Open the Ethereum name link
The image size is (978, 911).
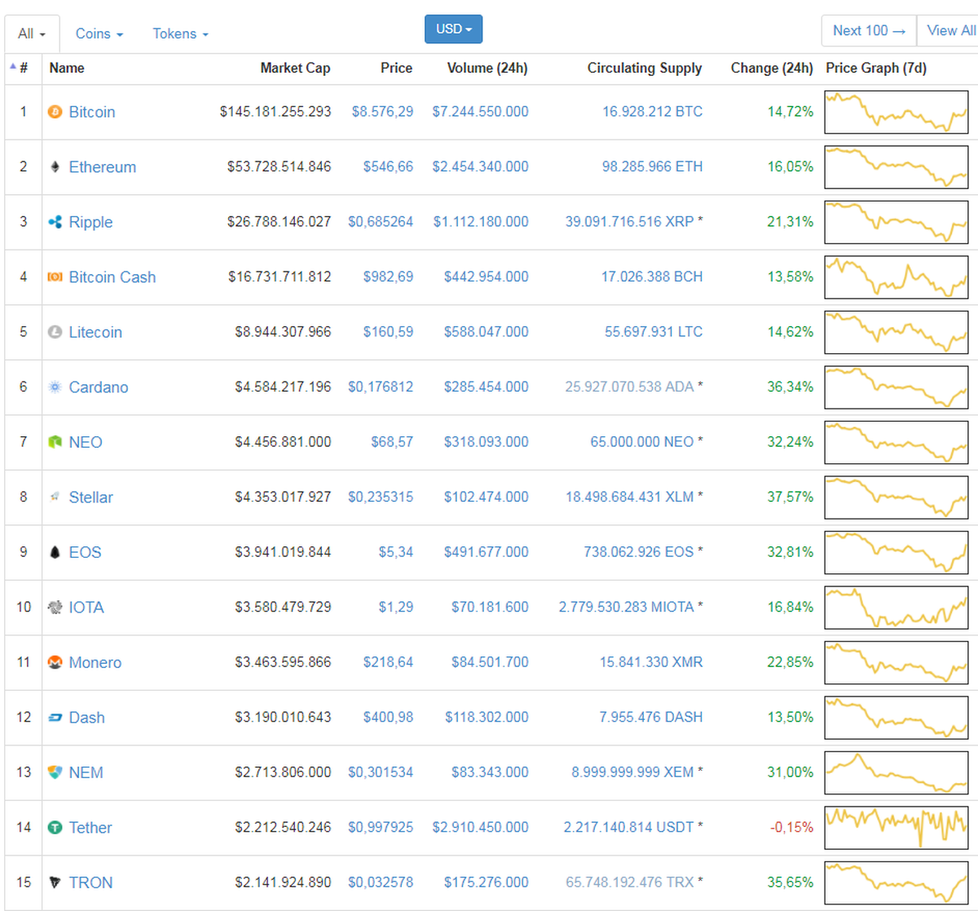103,167
